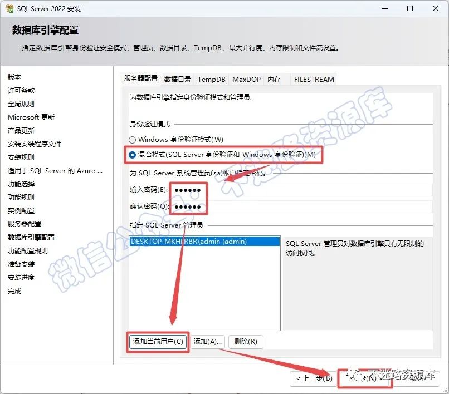Click 安装规则 step in sidebar
This screenshot has height=394, width=449.
(21, 157)
